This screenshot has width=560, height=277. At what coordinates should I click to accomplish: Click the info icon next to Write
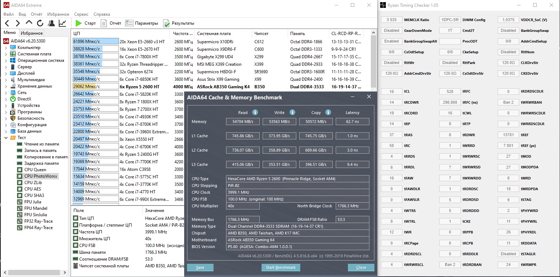(292, 112)
